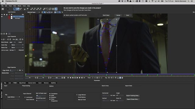The width and height of the screenshot is (195, 109).
Task: Click the Cancel button in dialog
Action: tap(118, 15)
